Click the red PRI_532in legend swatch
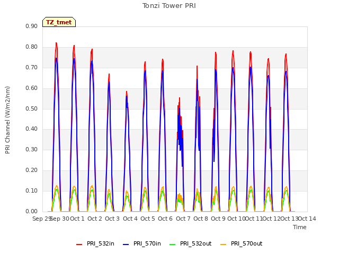This screenshot has width=339, height=254. click(x=79, y=244)
